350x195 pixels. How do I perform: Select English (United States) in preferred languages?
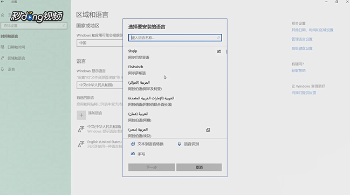point(100,144)
